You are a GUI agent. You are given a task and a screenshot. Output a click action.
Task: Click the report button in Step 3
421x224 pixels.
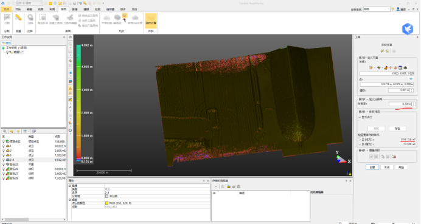[397, 129]
